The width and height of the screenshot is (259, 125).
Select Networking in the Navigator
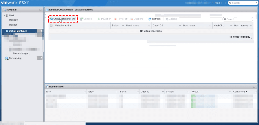(x=15, y=58)
